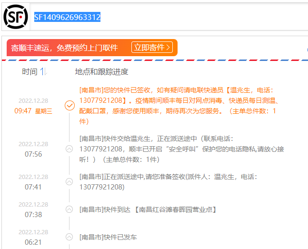Select 快件到达 南昌红谷滩春晖园营业点 entry
Screen dimensions: 308x249
148,209
